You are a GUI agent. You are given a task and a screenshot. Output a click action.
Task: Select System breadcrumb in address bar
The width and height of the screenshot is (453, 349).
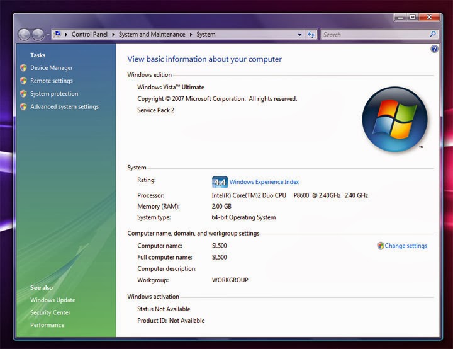206,35
